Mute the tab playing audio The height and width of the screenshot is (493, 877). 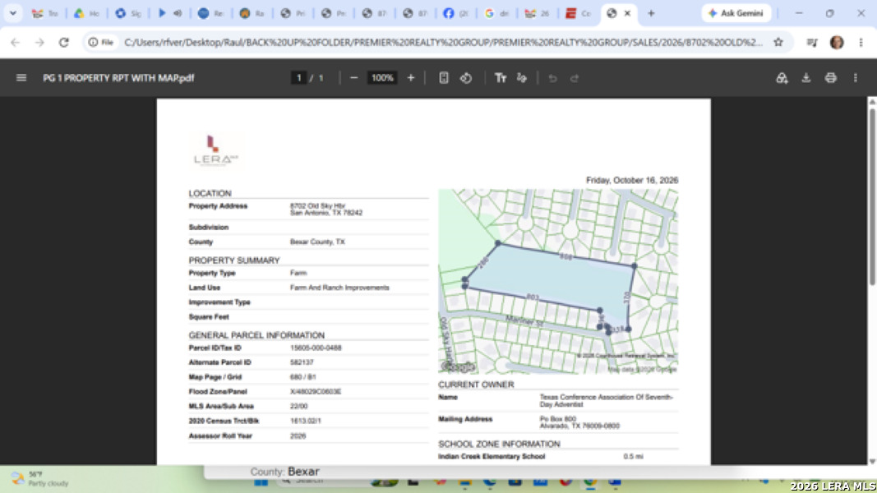(x=178, y=13)
